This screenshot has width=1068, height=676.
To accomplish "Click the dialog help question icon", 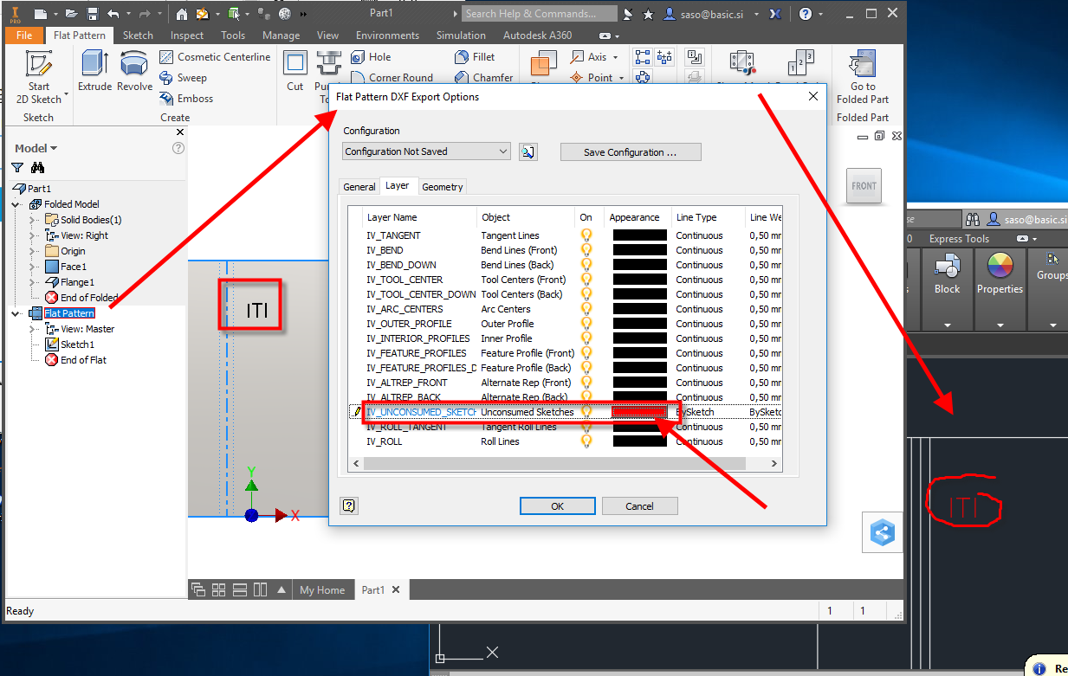I will [x=349, y=506].
